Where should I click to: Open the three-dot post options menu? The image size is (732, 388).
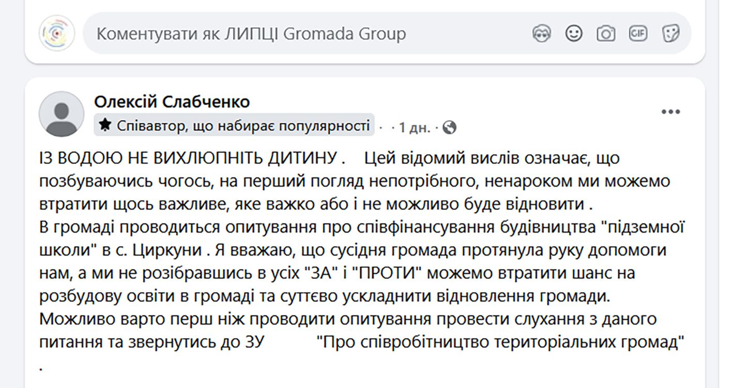point(670,112)
